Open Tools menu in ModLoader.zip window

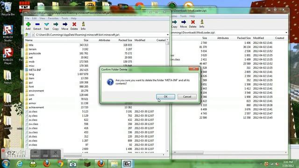[183, 16]
